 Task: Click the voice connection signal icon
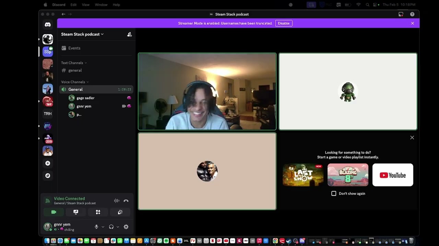[x=48, y=201]
